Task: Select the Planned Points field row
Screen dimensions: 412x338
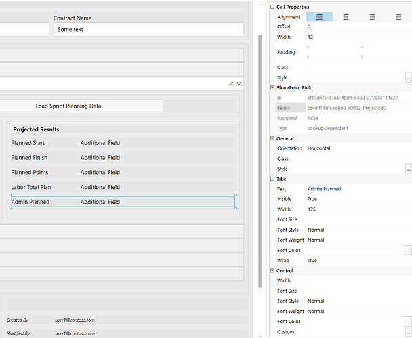Action: [x=123, y=172]
